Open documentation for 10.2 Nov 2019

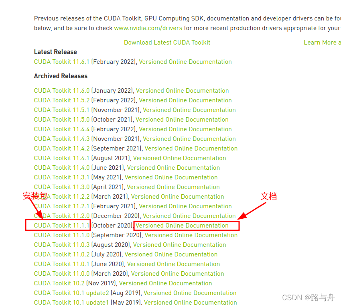166,283
